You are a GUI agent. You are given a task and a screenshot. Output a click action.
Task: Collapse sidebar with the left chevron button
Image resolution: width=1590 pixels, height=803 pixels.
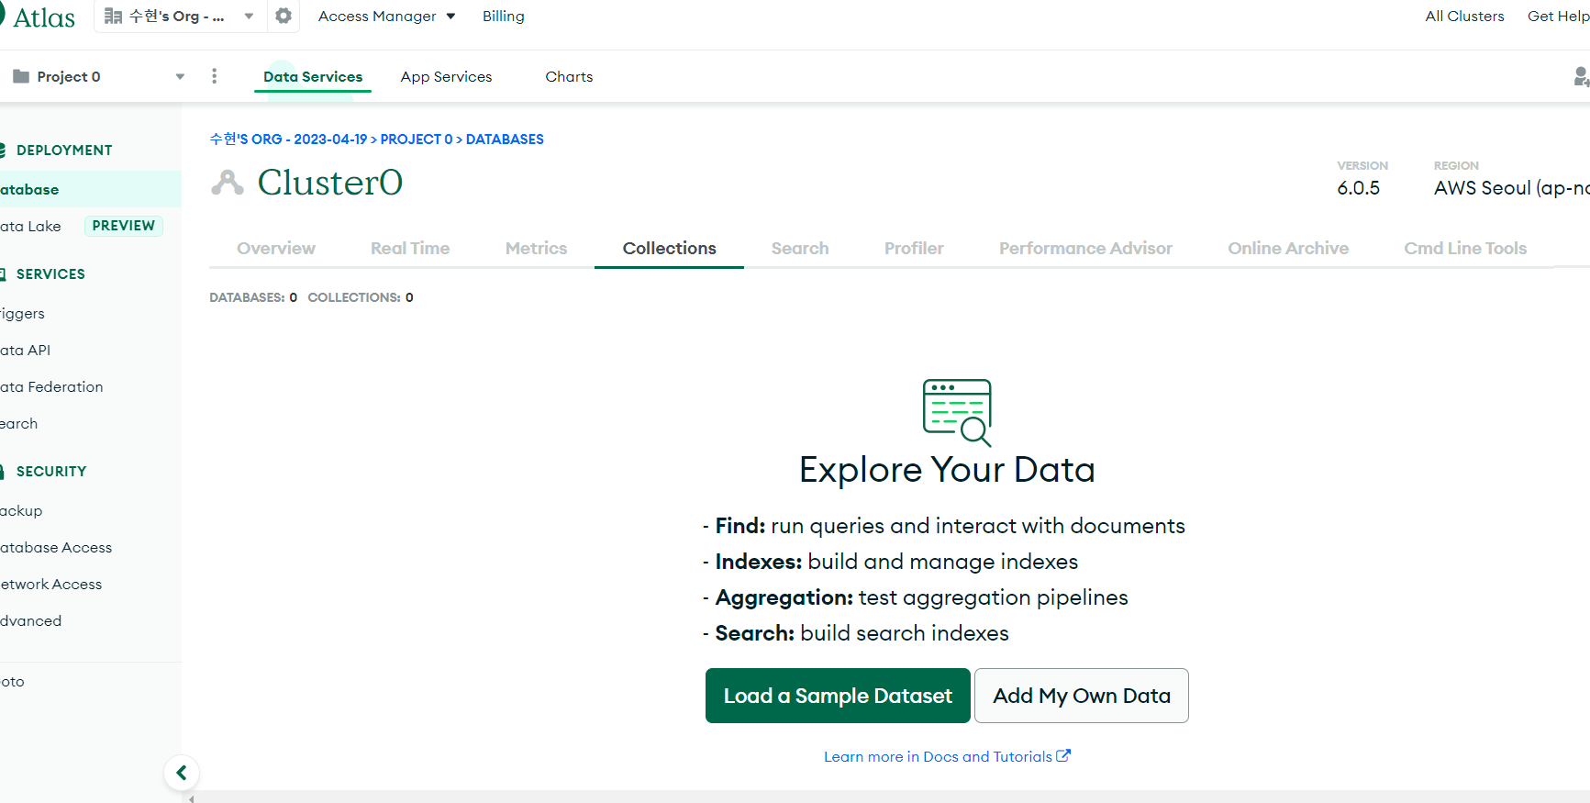(182, 773)
